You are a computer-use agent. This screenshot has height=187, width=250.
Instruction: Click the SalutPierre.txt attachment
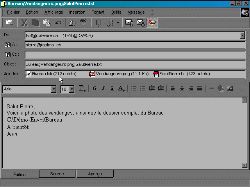pyautogui.click(x=182, y=74)
